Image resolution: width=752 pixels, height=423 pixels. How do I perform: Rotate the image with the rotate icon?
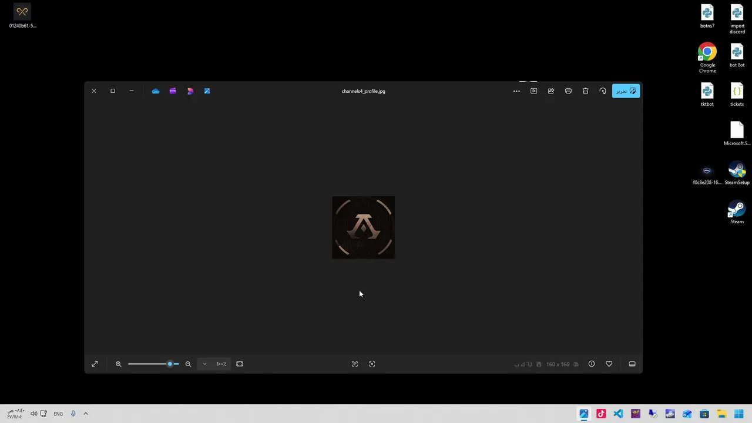point(603,91)
